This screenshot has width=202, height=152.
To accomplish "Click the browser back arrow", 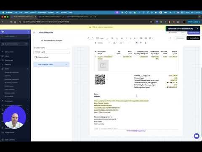I will click(3, 22).
